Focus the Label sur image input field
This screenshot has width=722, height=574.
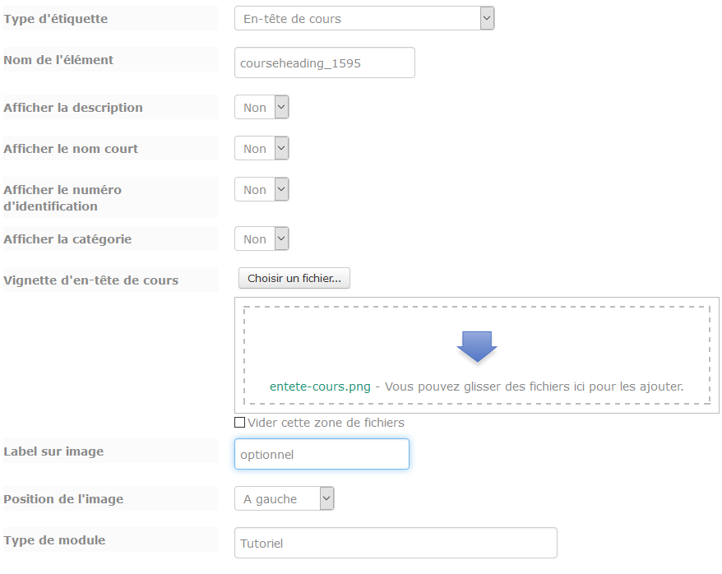coord(322,454)
